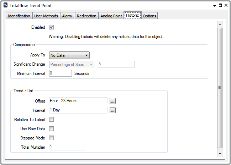
Task: Enable the Relative To Latest checkbox
Action: pyautogui.click(x=51, y=120)
